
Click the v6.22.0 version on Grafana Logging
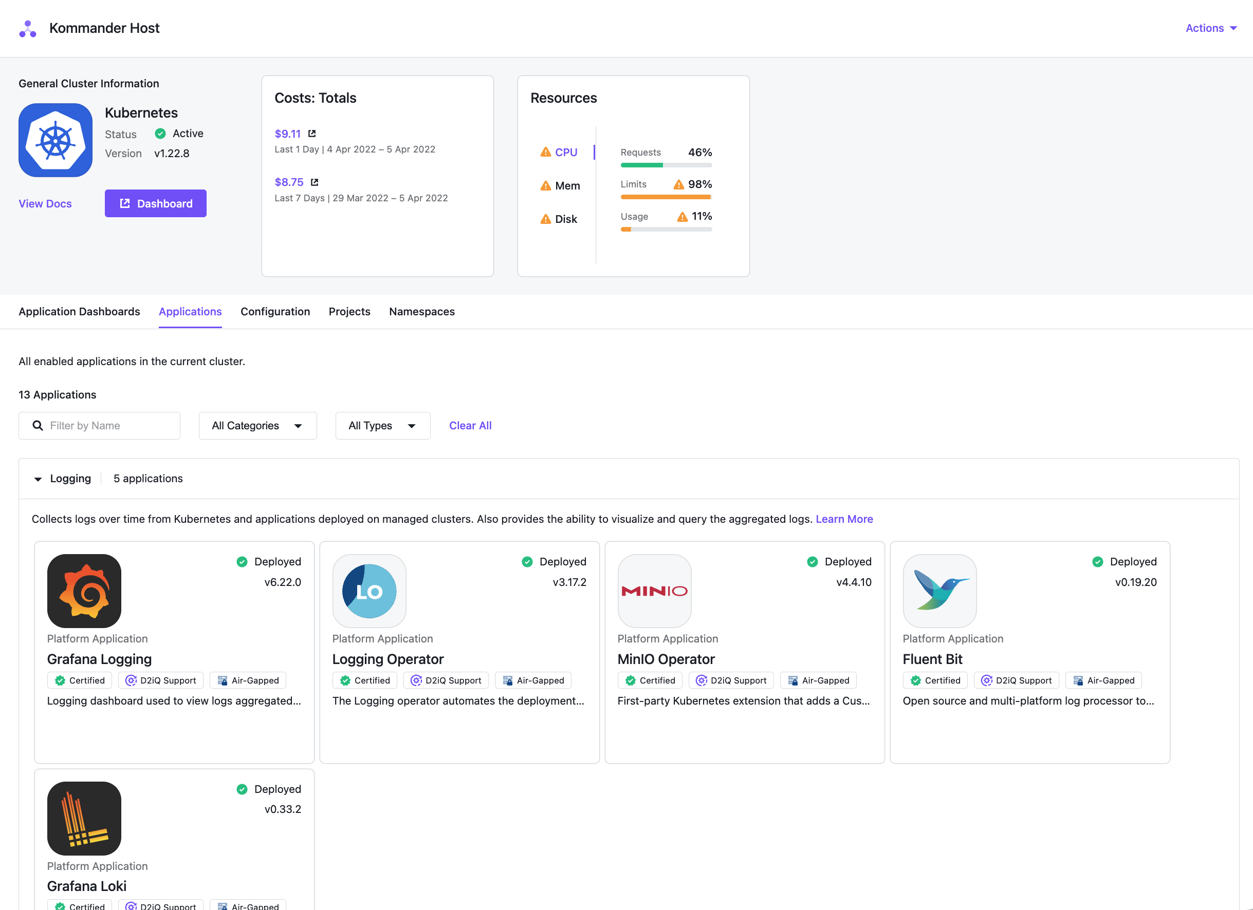pos(283,582)
